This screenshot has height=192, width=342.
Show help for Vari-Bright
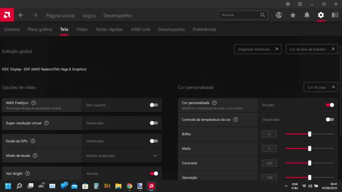27,174
